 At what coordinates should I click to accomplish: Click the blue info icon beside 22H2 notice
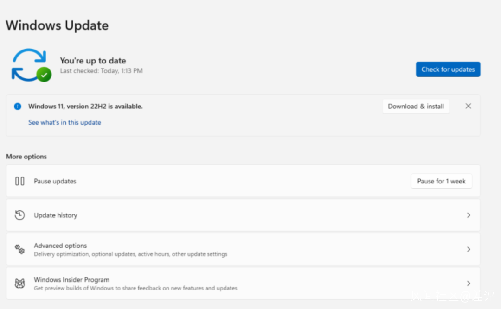click(18, 106)
